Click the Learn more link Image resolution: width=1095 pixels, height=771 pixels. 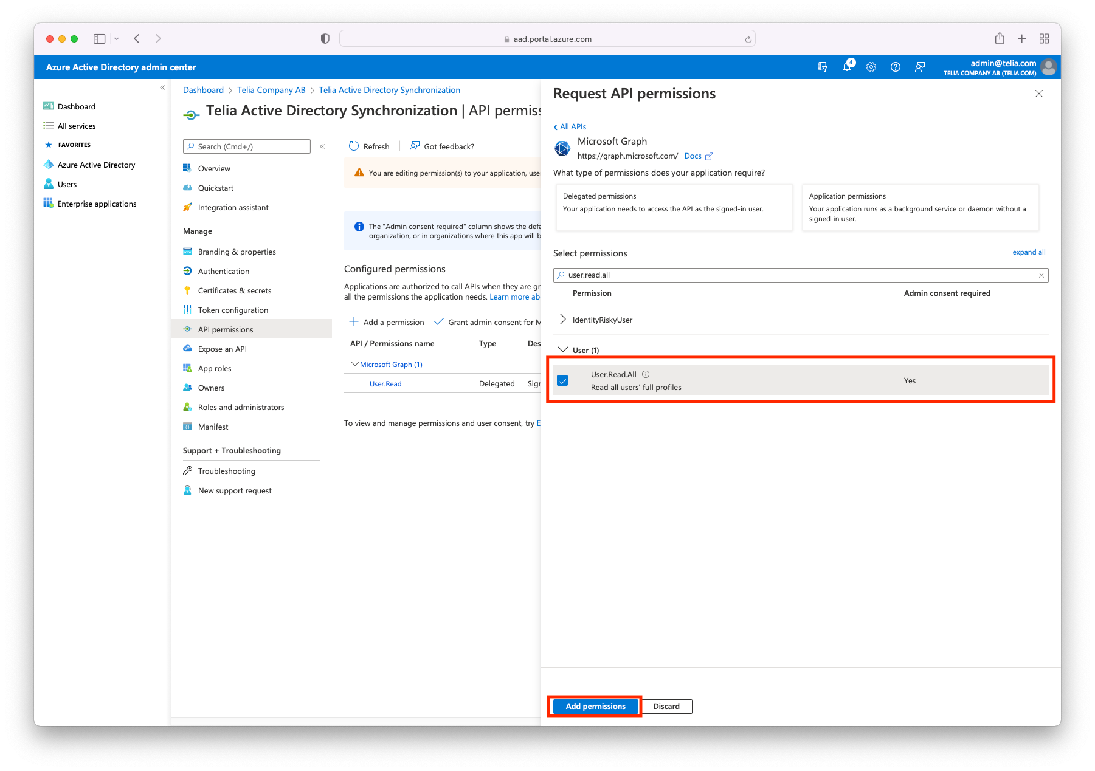point(515,297)
